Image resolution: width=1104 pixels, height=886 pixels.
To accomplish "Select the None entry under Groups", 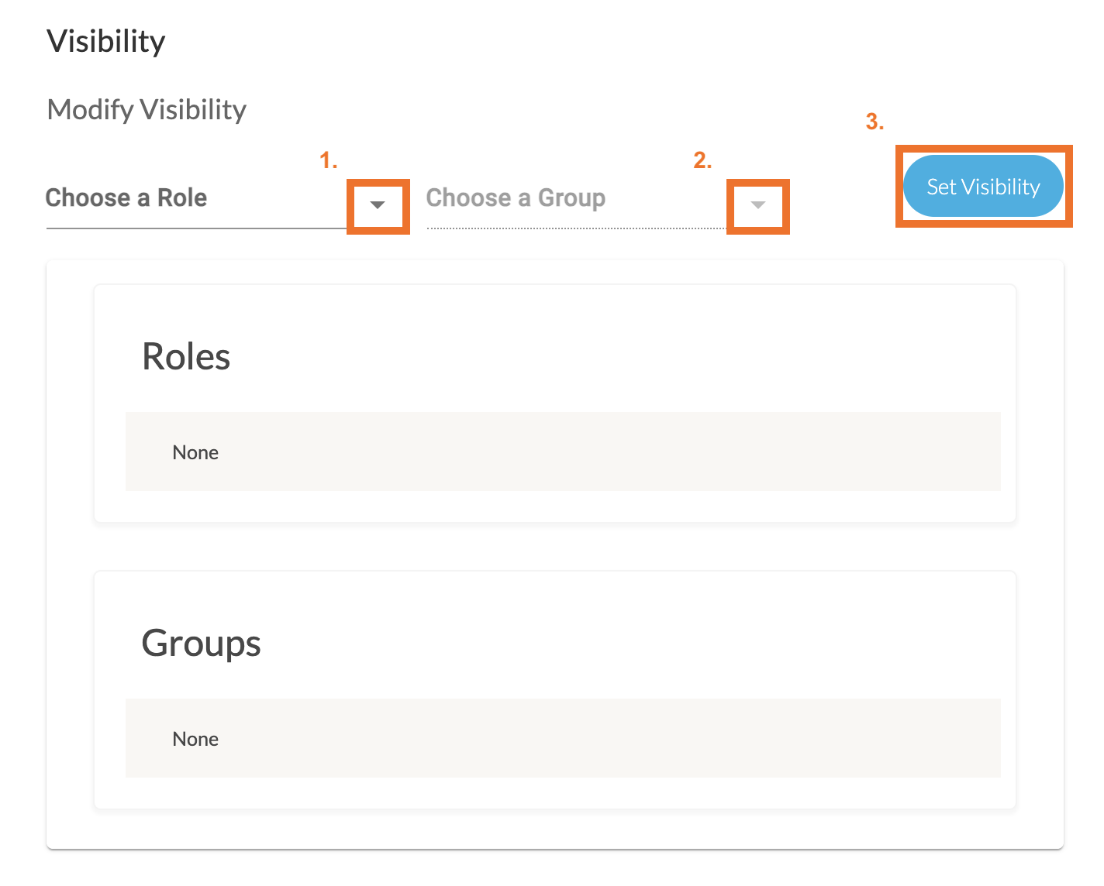I will pyautogui.click(x=195, y=740).
